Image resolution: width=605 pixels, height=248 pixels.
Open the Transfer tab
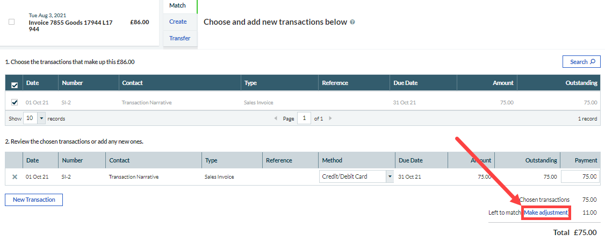tap(179, 38)
